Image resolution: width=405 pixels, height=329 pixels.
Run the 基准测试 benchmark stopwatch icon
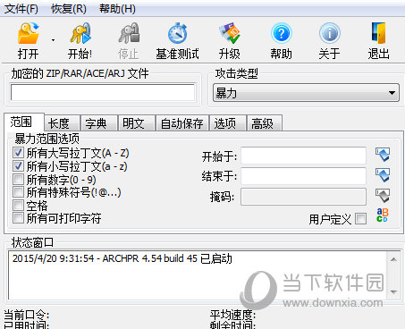click(177, 33)
